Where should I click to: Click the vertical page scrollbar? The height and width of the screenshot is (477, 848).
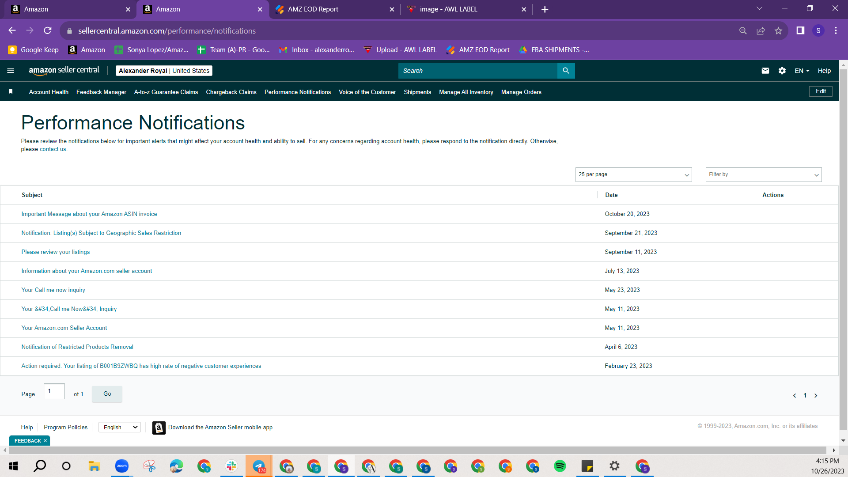click(843, 250)
